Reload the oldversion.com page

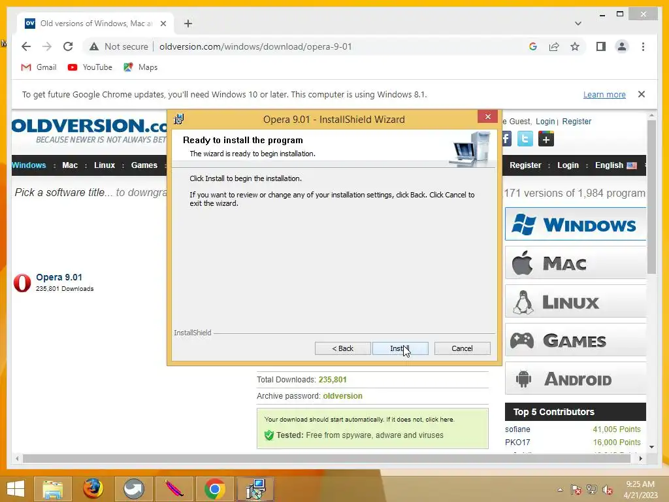tap(68, 46)
